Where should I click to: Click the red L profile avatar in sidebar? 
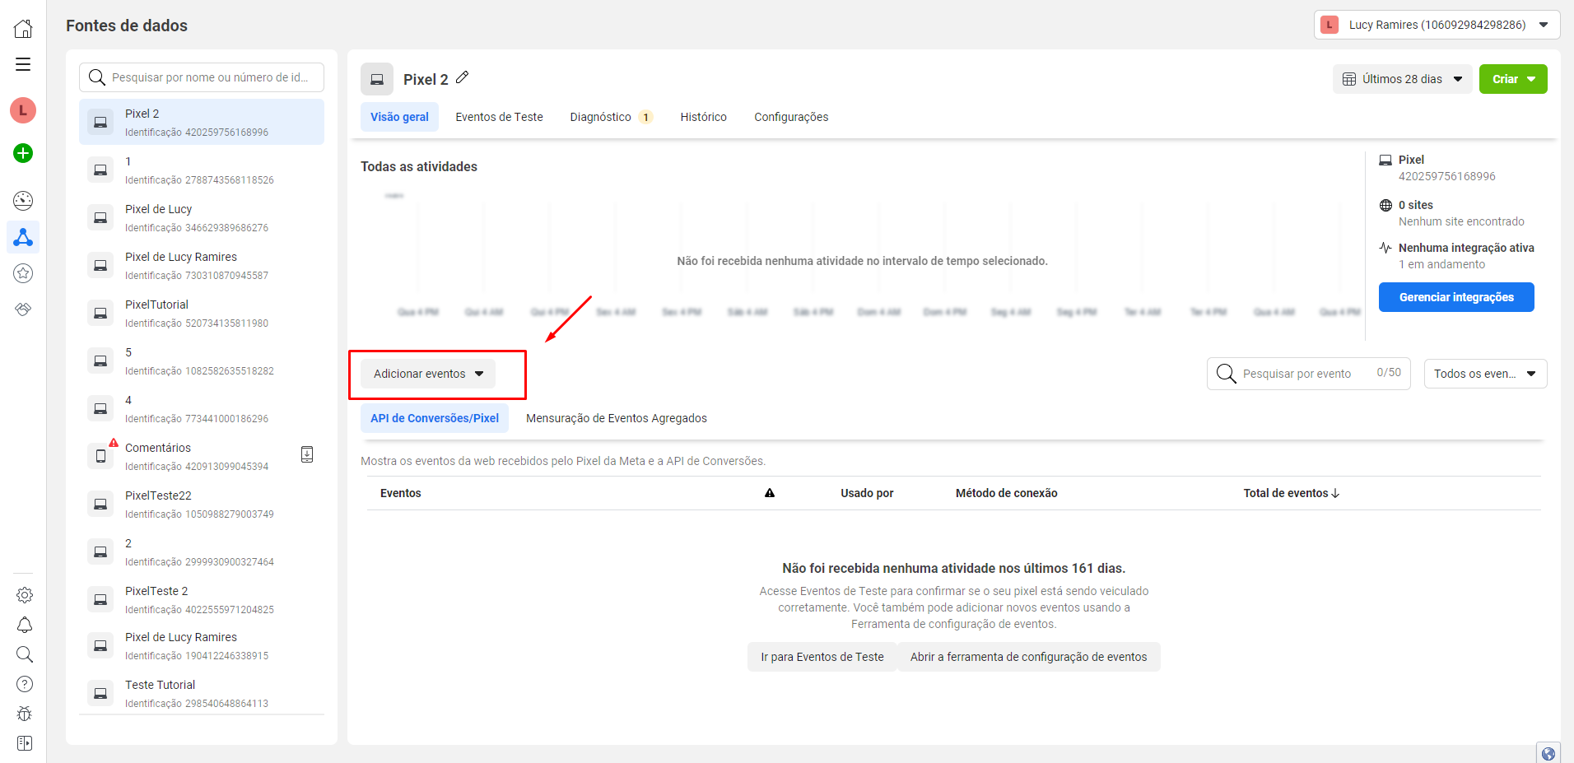23,110
